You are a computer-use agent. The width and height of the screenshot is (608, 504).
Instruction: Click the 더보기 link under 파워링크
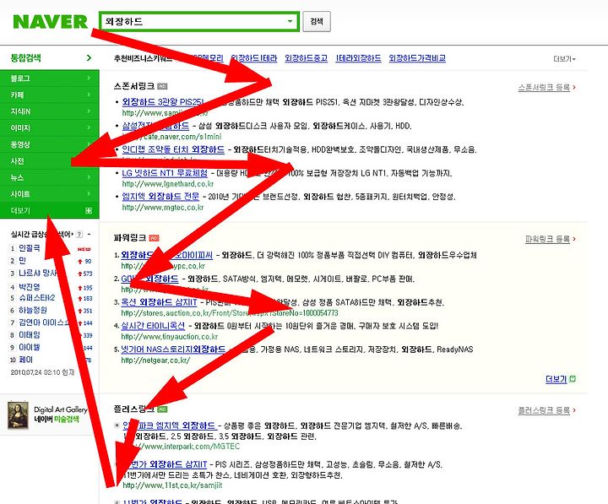556,379
